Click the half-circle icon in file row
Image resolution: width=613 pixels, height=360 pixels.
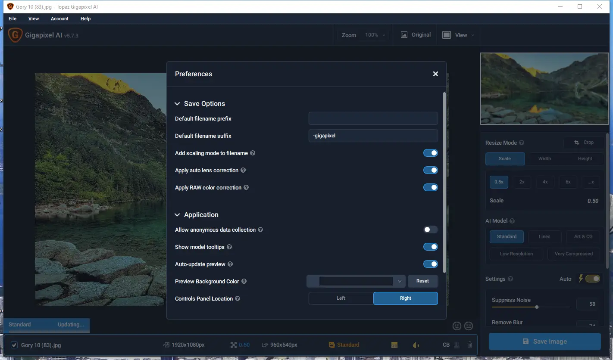coord(416,345)
